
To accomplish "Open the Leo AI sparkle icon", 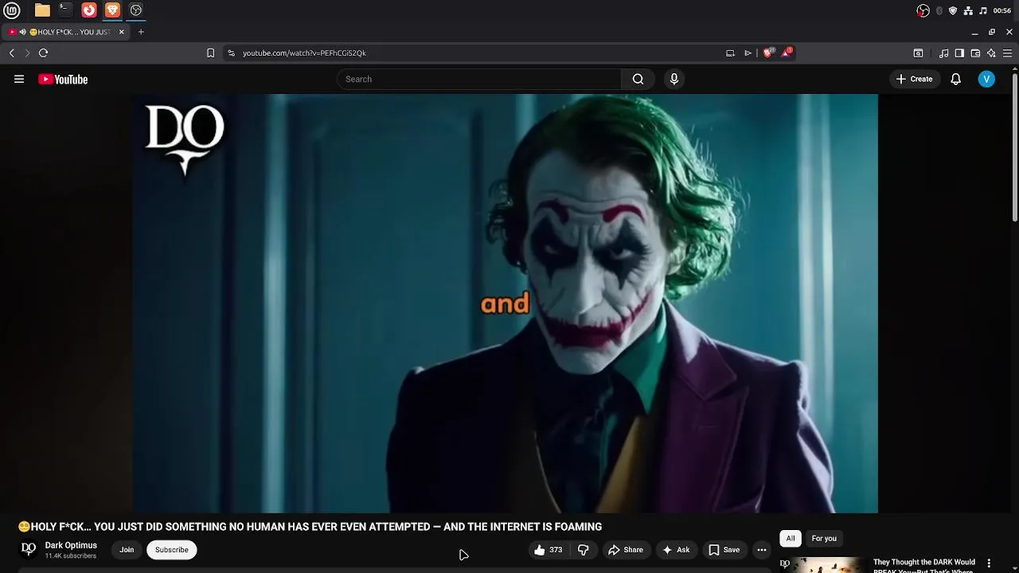I will pos(991,53).
